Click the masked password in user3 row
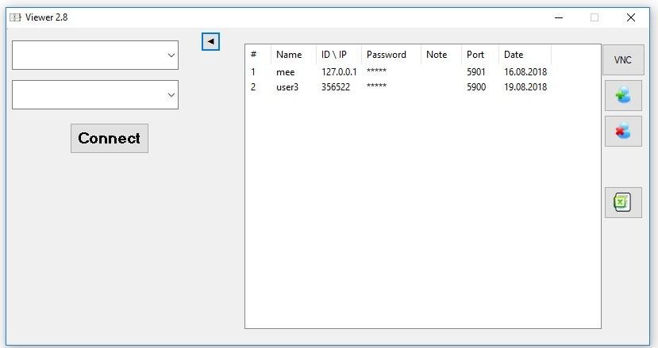 coord(376,86)
